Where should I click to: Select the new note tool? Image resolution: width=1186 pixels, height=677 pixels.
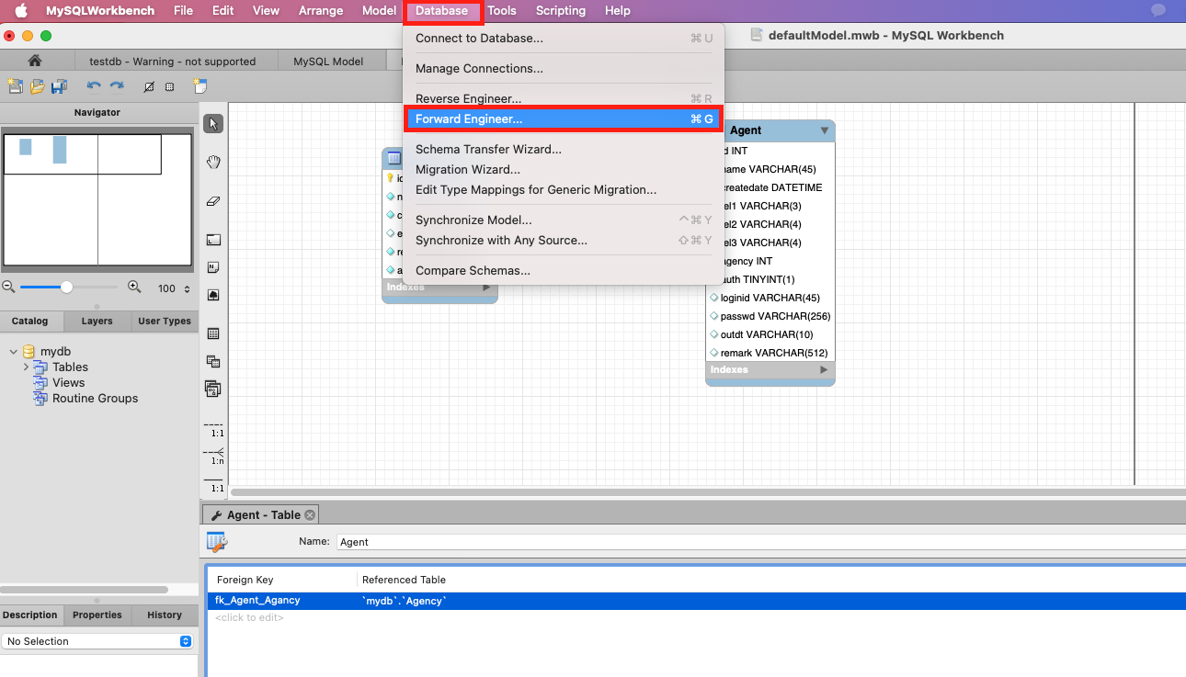[213, 267]
